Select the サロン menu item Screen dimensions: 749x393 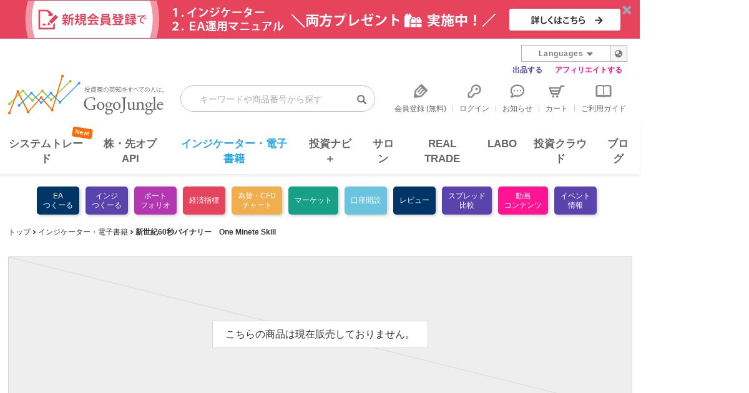click(x=383, y=151)
